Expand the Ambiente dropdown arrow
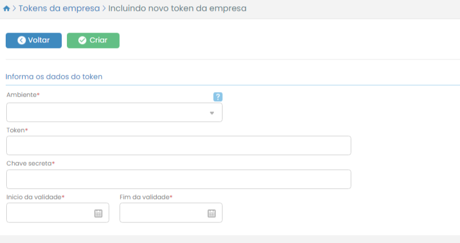 click(x=212, y=113)
